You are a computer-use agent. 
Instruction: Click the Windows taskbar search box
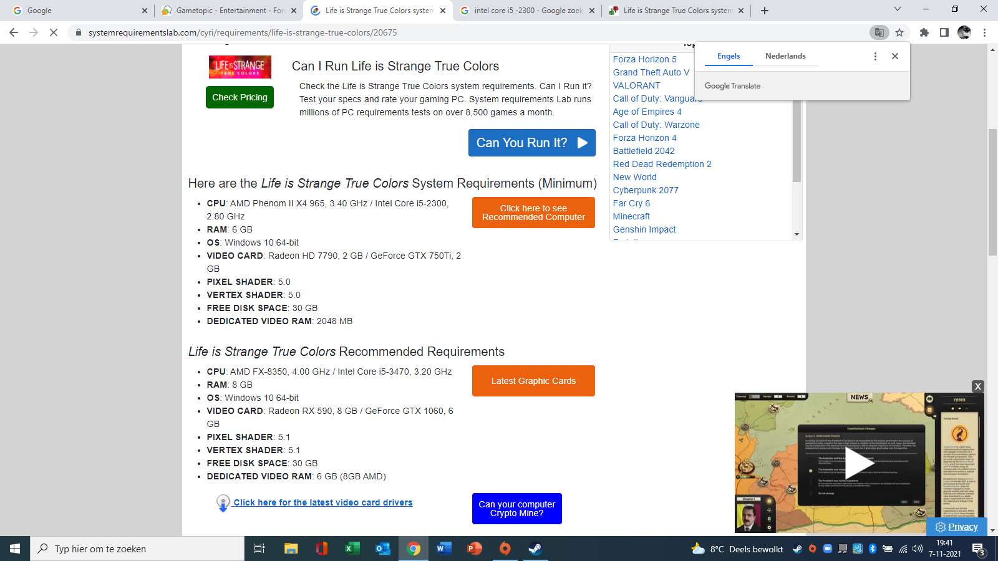coord(137,549)
